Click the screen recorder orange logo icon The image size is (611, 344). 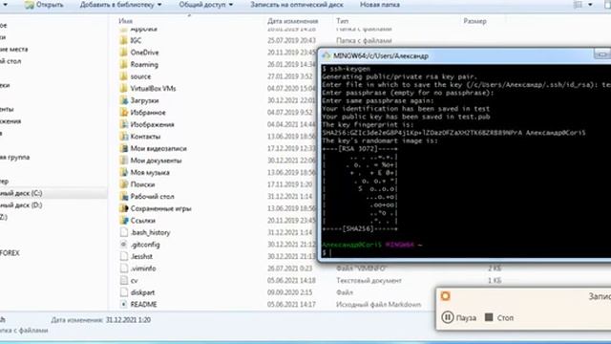446,296
